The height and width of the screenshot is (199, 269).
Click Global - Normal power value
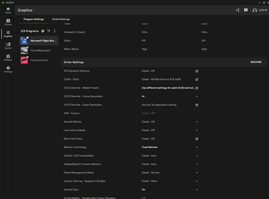(x=150, y=173)
